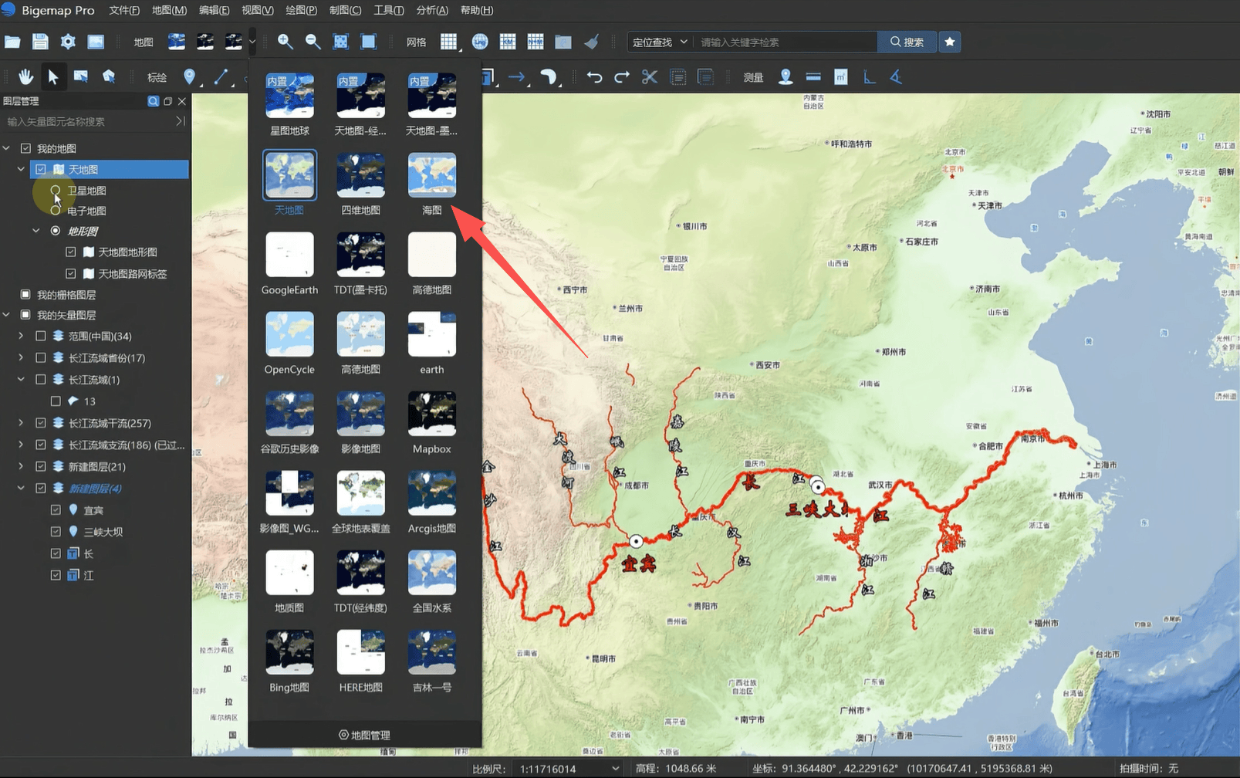Uncheck the 宜宾 placemark checkbox

tap(56, 509)
